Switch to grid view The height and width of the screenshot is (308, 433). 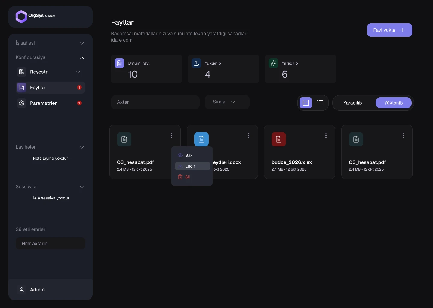click(x=306, y=103)
